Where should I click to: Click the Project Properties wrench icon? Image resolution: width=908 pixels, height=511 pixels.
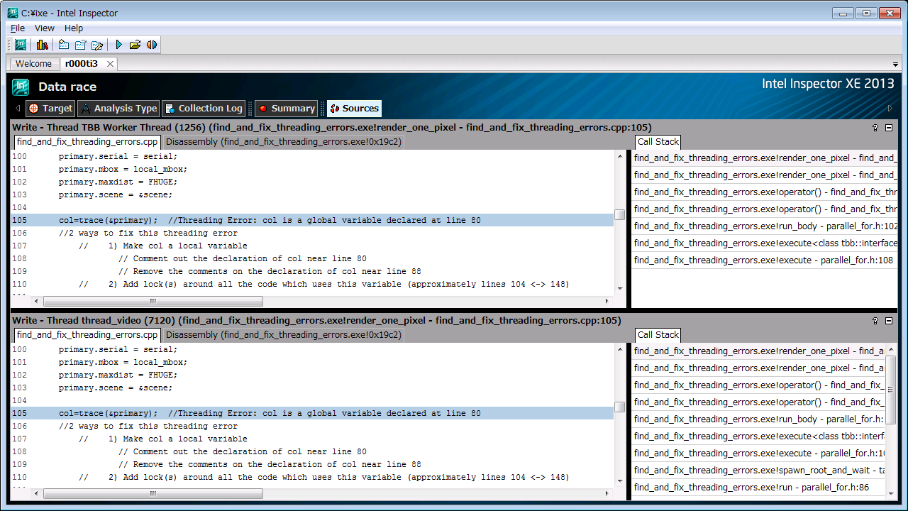point(97,45)
